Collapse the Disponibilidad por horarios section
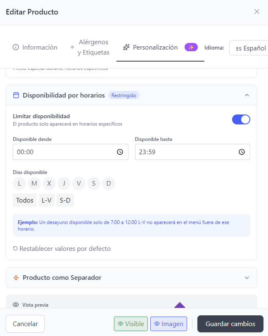Viewport: 268px width, 336px height. click(247, 95)
